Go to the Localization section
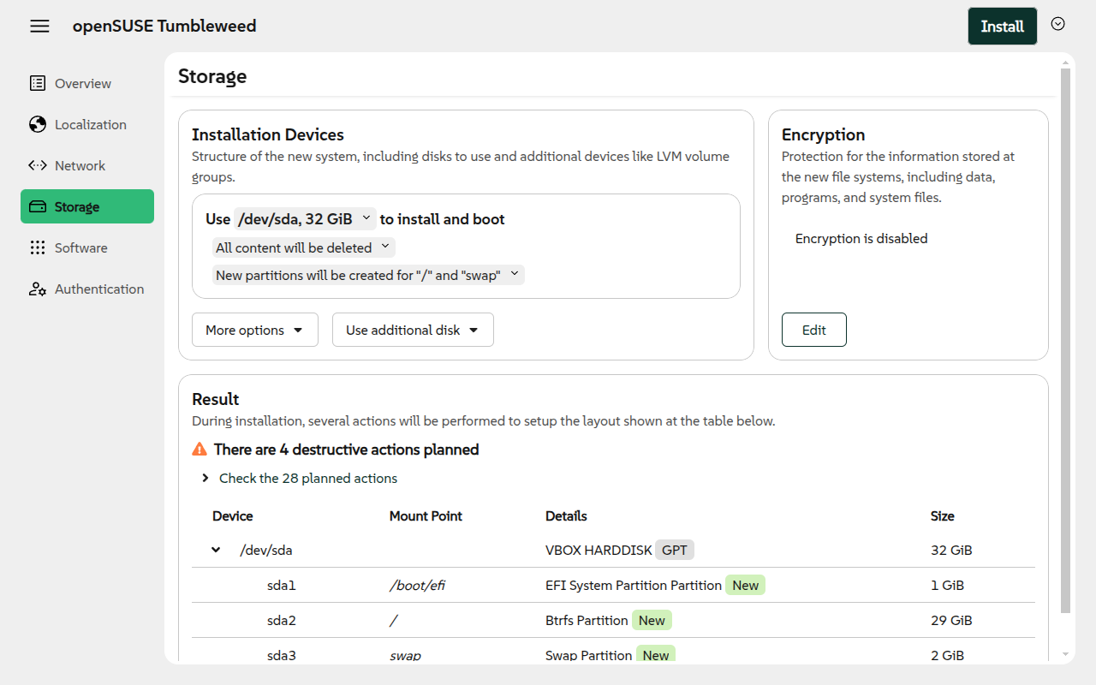 (x=87, y=124)
